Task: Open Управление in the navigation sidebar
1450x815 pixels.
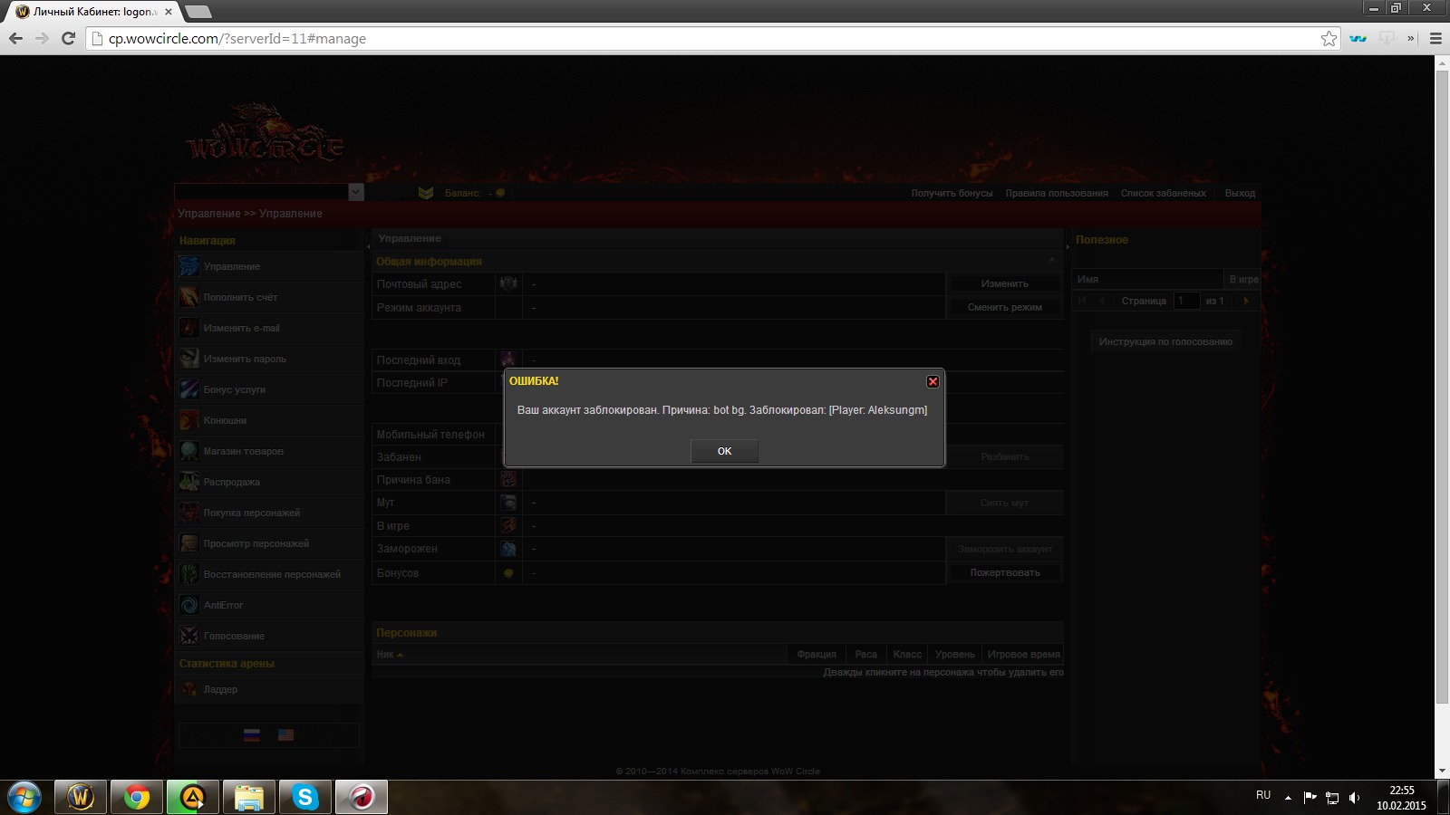Action: [269, 266]
